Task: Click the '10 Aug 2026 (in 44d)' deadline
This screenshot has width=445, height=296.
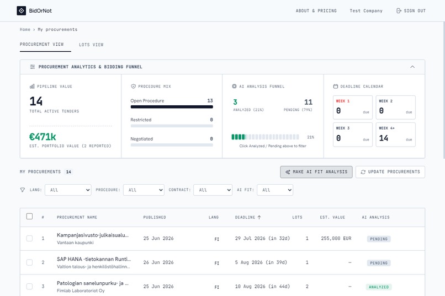Action: click(262, 287)
